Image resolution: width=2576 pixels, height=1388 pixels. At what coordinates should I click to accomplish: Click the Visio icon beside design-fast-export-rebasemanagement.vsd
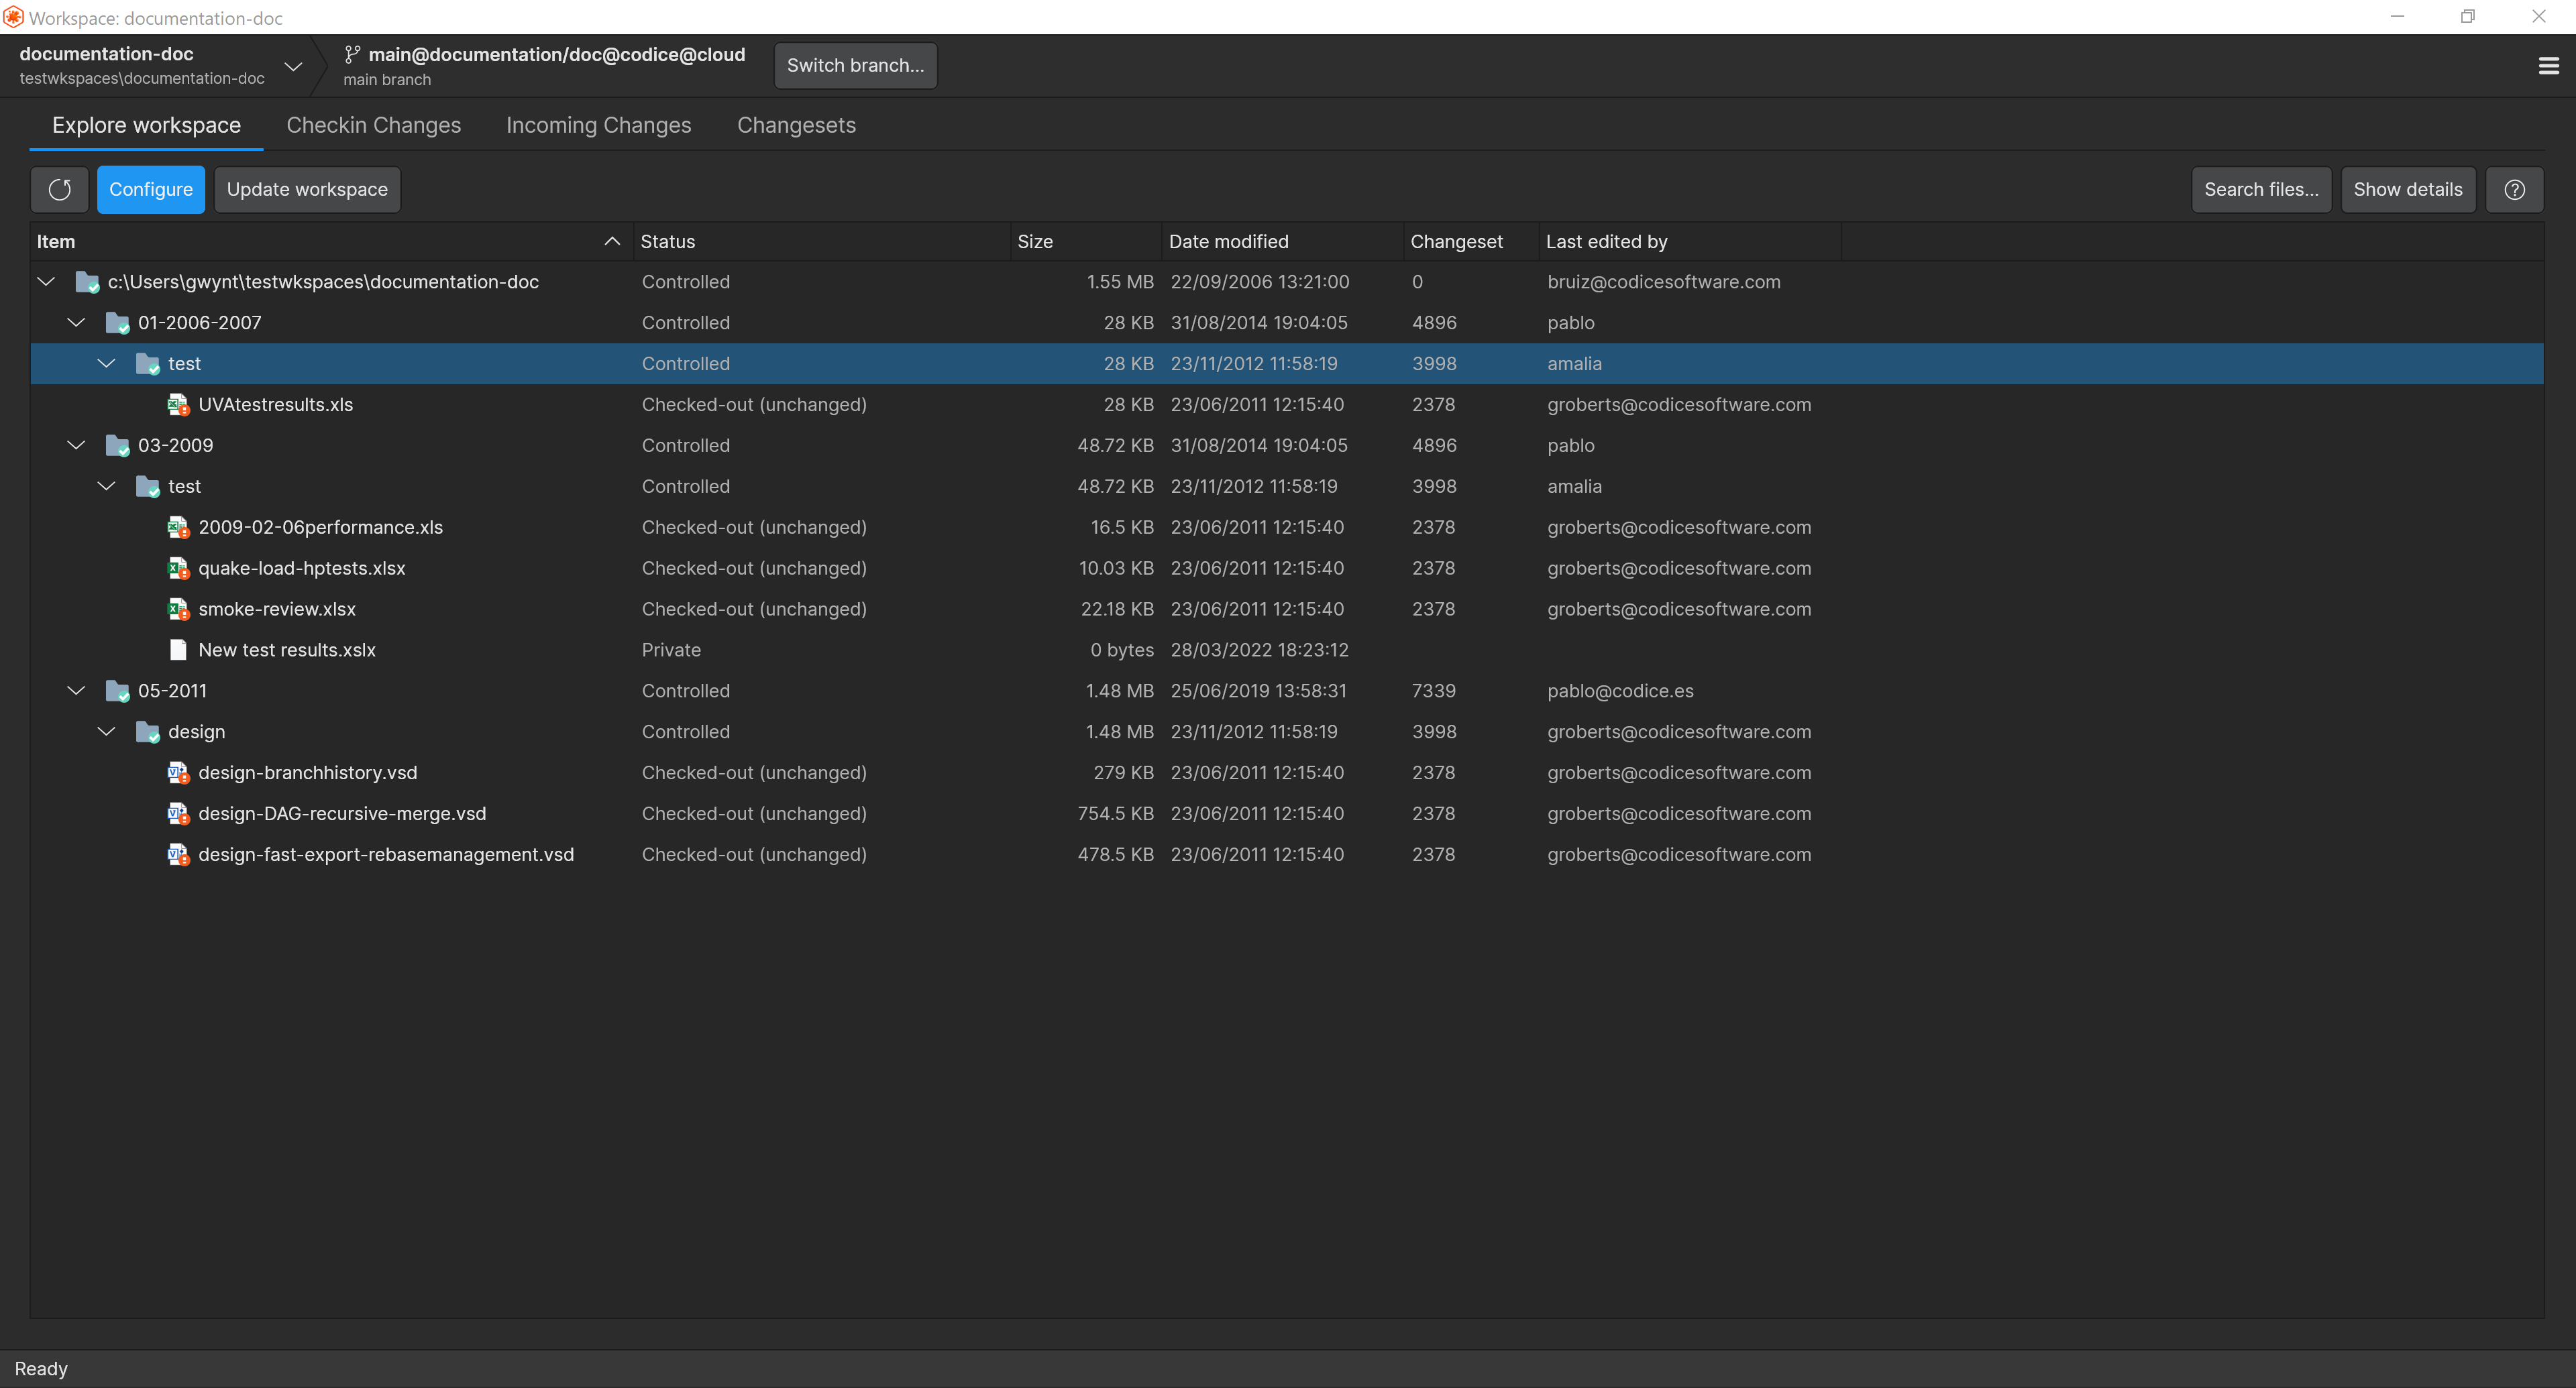click(178, 854)
